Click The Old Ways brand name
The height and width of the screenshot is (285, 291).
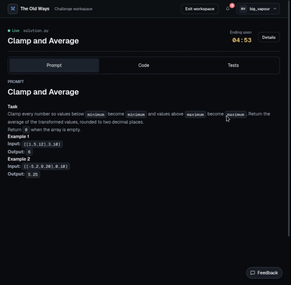click(x=35, y=9)
